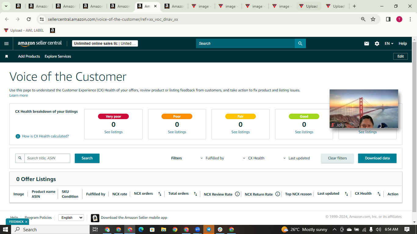Expand the Fulfilled by filter
The image size is (417, 234).
[212, 158]
